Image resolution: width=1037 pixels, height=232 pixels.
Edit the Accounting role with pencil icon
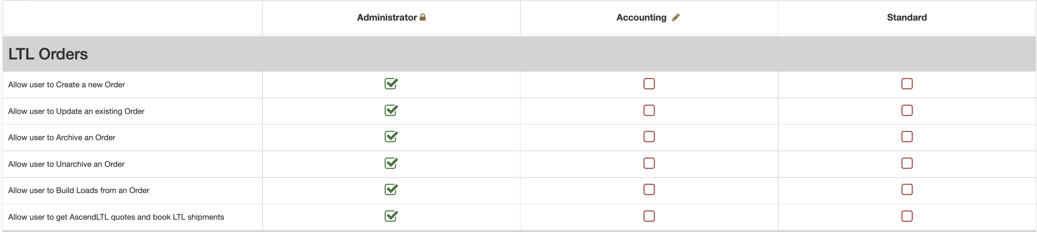[675, 17]
